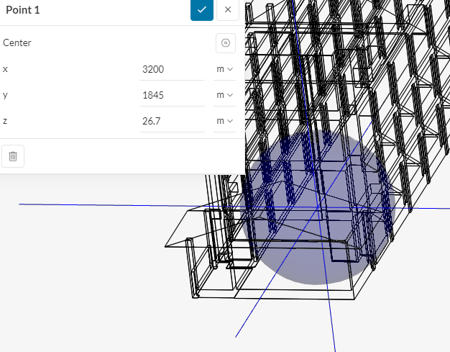
Task: Open the unit dropdown for z
Action: pyautogui.click(x=224, y=121)
